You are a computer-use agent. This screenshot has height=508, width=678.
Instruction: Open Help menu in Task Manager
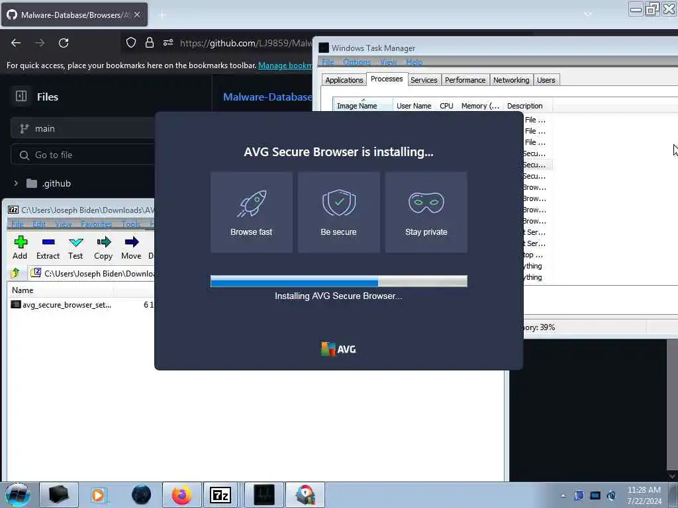click(414, 62)
